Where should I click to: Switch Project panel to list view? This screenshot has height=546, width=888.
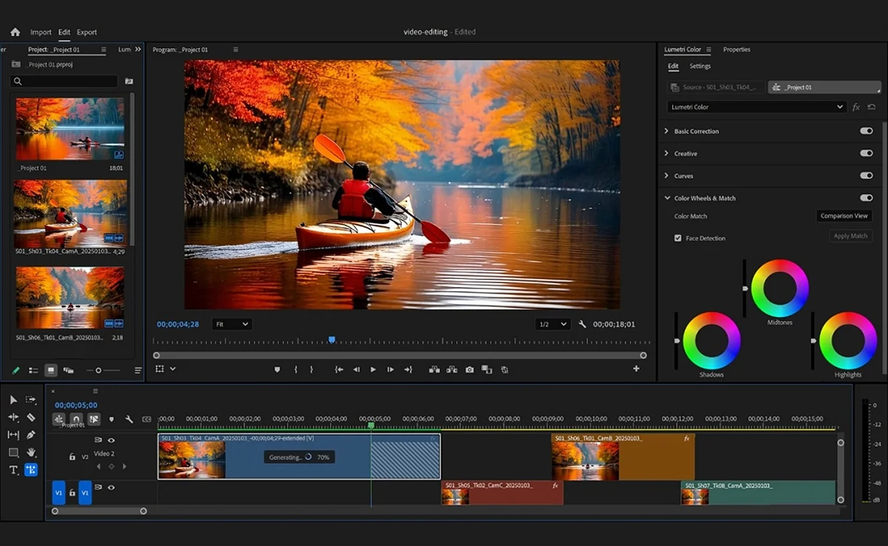pyautogui.click(x=33, y=371)
